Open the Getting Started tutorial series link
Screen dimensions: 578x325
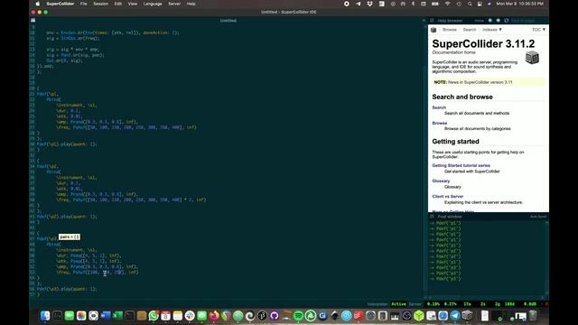(x=461, y=165)
